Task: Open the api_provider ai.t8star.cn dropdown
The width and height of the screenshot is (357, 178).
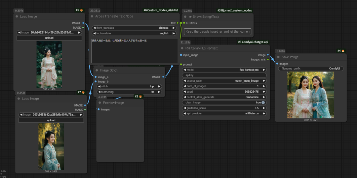Action: (x=224, y=113)
